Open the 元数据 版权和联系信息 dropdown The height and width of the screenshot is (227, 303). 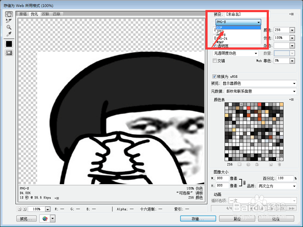[261, 91]
